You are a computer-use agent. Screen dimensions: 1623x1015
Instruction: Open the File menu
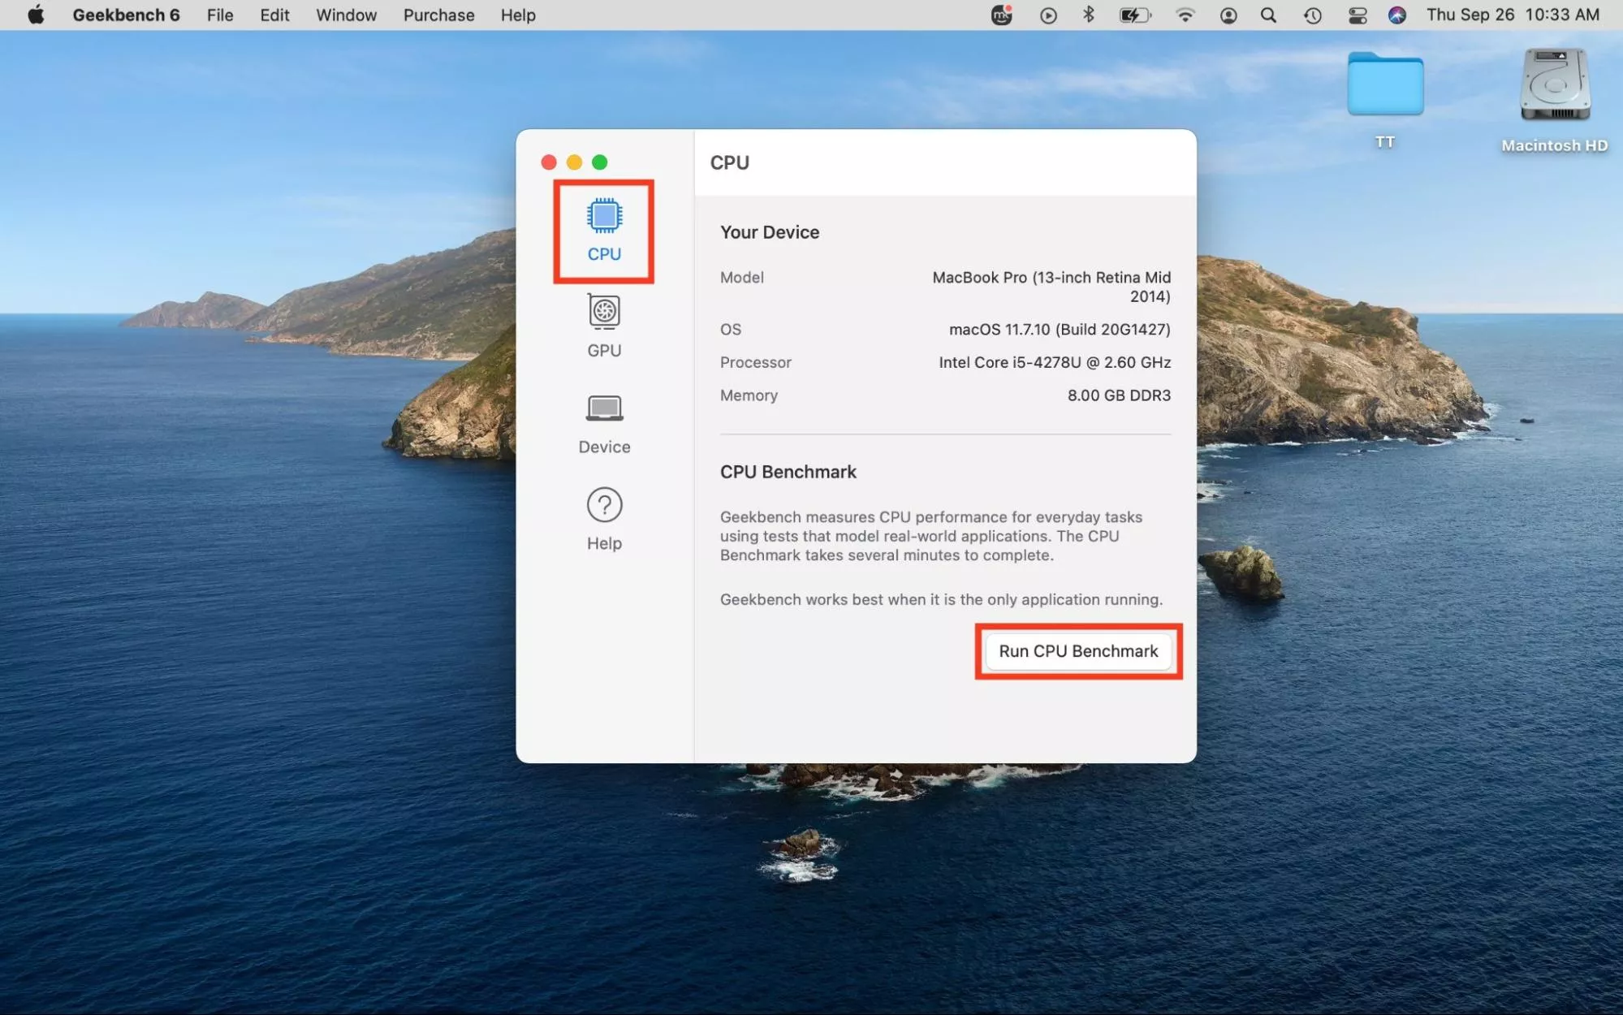pos(220,15)
